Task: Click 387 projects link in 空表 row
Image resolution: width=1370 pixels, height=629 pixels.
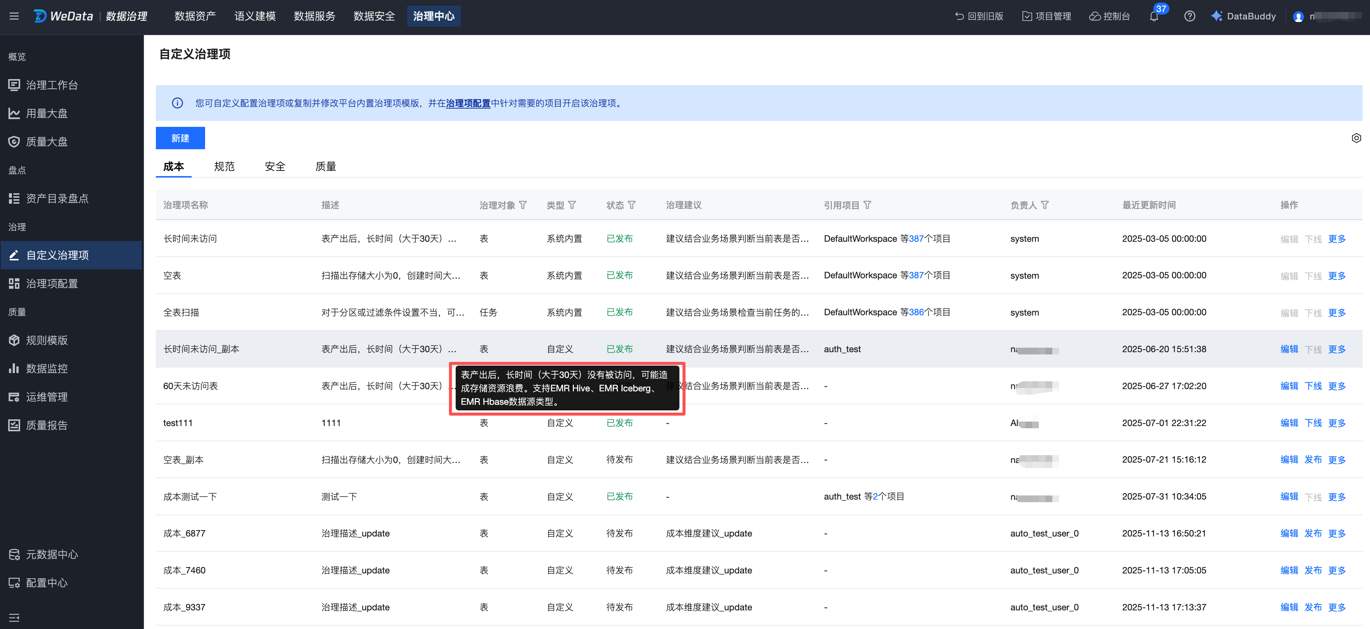Action: coord(915,275)
